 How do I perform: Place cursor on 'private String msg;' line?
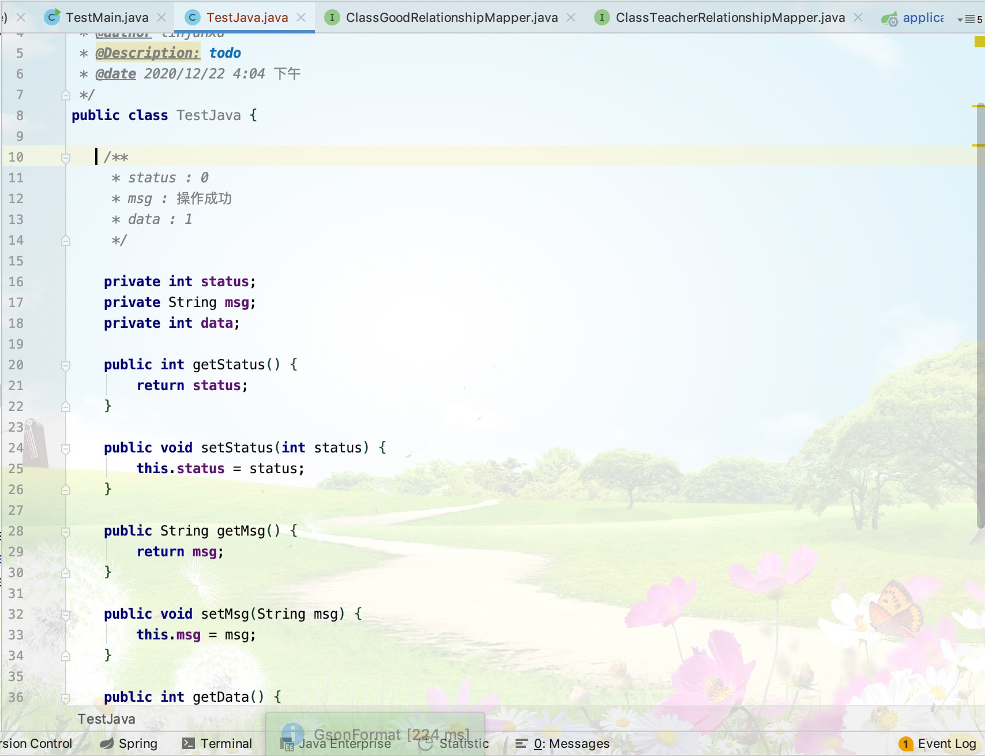(x=180, y=302)
